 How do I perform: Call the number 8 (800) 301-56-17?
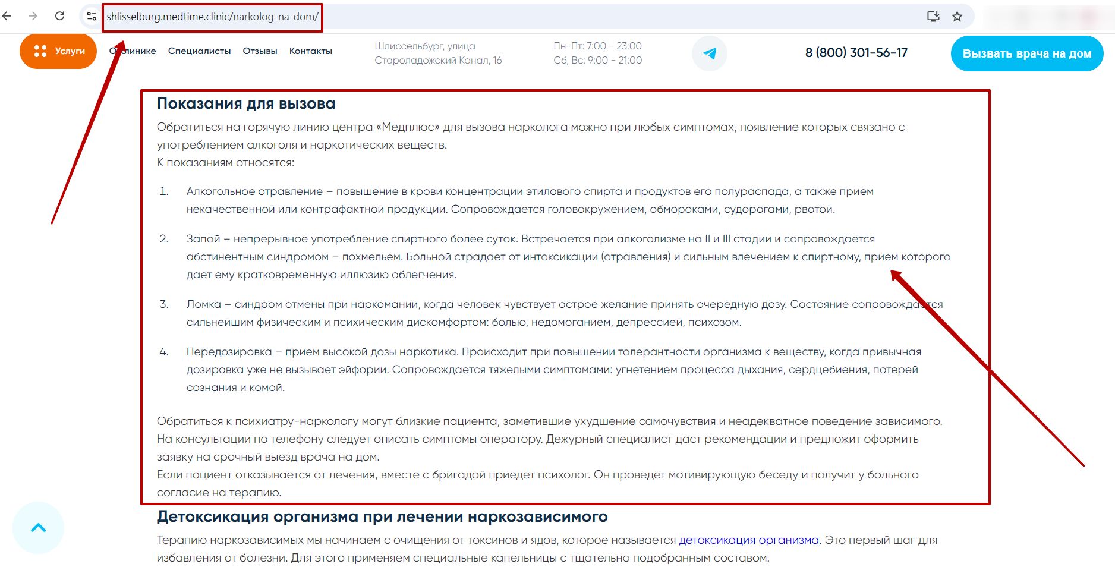[856, 53]
